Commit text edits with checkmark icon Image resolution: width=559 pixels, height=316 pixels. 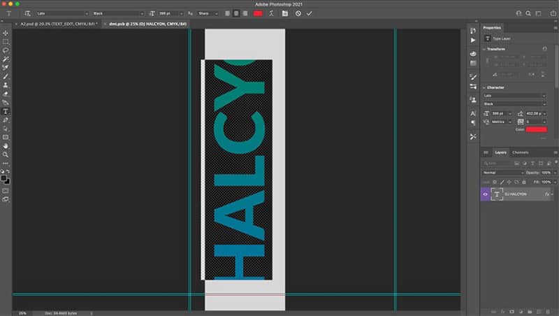click(309, 13)
